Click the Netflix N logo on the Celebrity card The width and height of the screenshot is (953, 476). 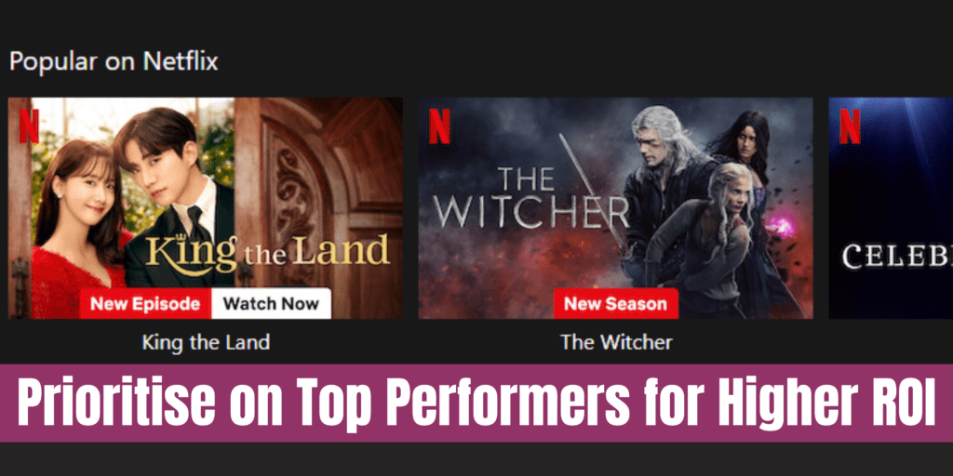[850, 126]
